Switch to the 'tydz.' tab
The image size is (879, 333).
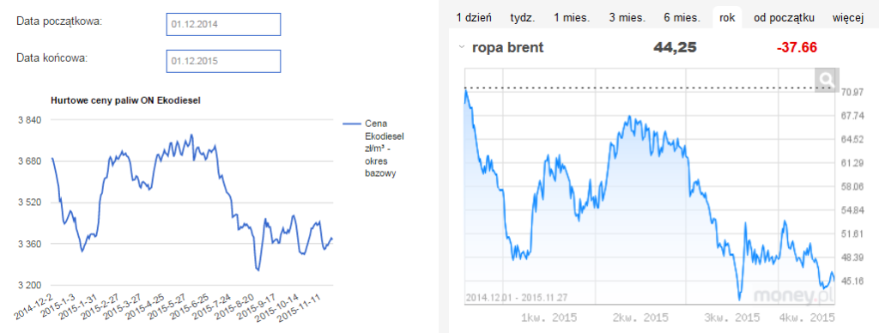523,18
